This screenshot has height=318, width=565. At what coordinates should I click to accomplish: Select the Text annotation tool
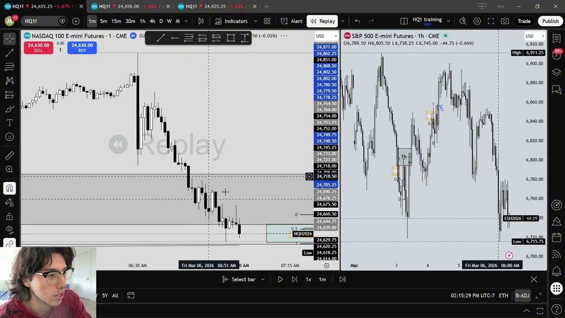tap(9, 123)
